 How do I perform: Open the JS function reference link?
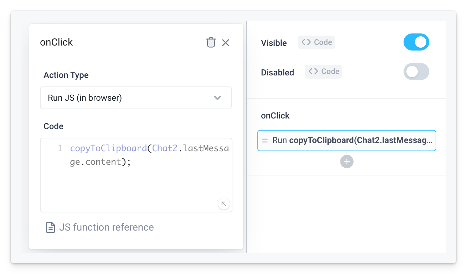106,227
